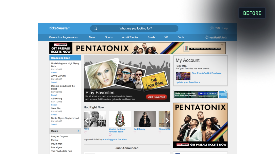Select Eagles in Music list
This screenshot has height=154, width=275.
coord(55,140)
